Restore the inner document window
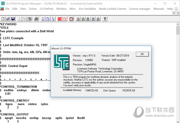180x123 pixels. pos(174,13)
